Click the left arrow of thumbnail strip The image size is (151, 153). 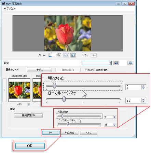click(x=4, y=90)
